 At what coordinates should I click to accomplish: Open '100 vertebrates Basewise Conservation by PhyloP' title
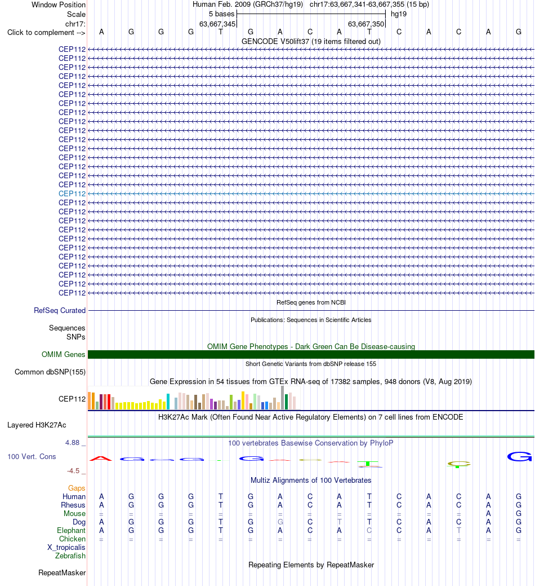coord(311,443)
